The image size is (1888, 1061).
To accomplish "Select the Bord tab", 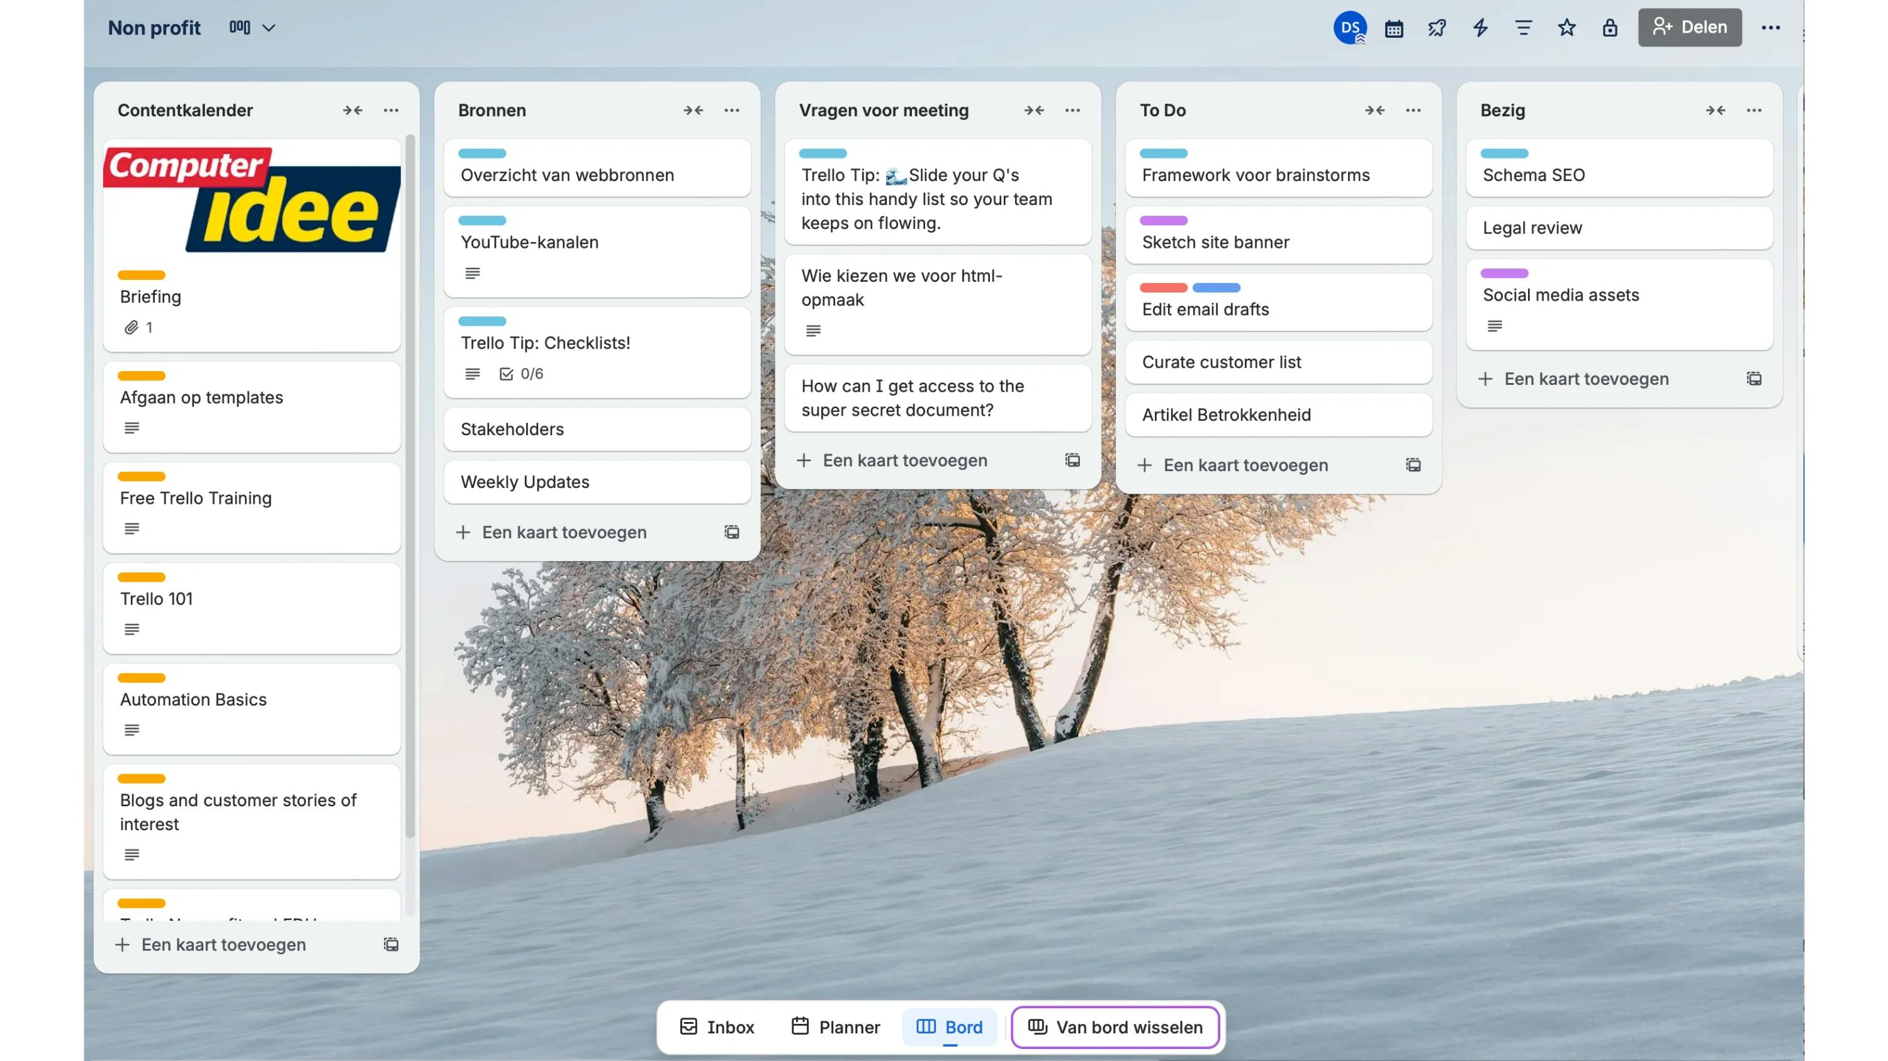I will 950,1026.
